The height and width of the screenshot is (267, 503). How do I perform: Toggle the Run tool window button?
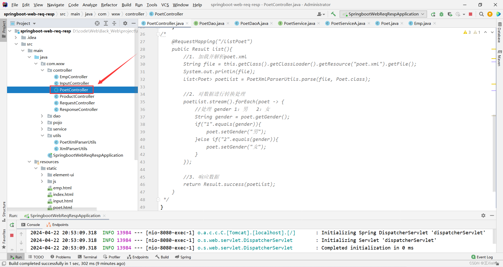16,257
